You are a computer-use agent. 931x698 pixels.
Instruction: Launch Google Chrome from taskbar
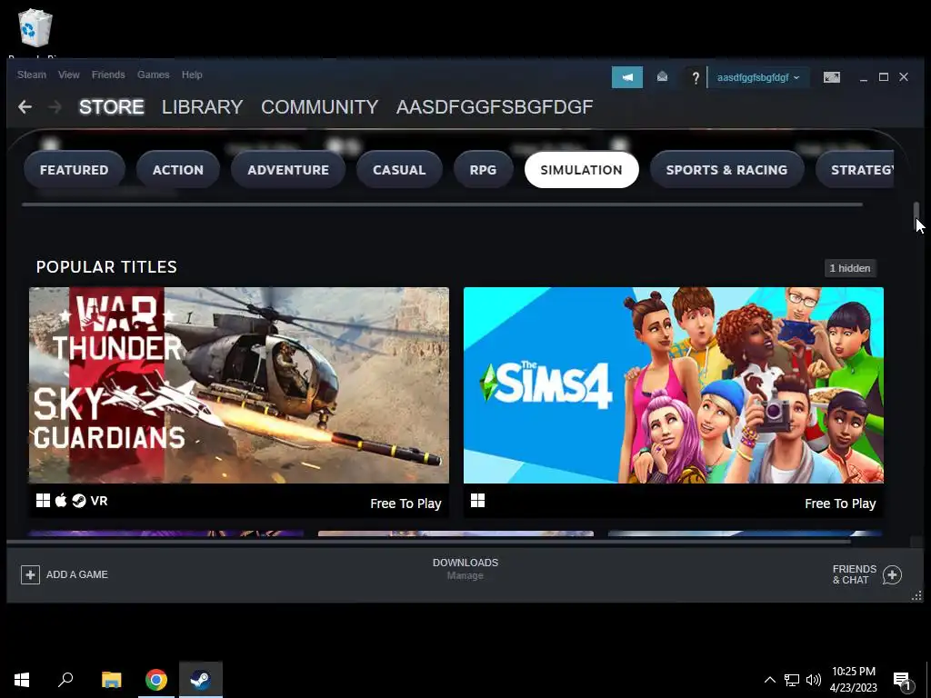(156, 680)
